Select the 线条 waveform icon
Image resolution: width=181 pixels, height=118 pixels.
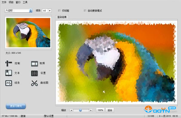[8, 83]
